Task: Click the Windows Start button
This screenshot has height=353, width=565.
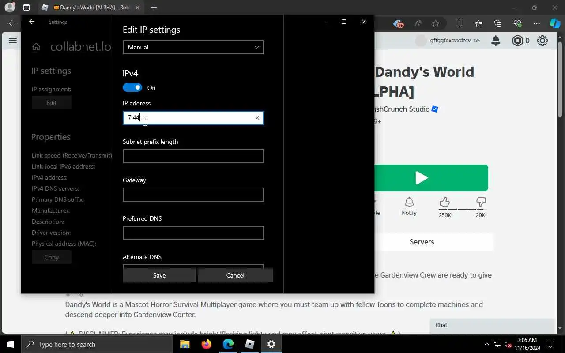Action: (11, 344)
